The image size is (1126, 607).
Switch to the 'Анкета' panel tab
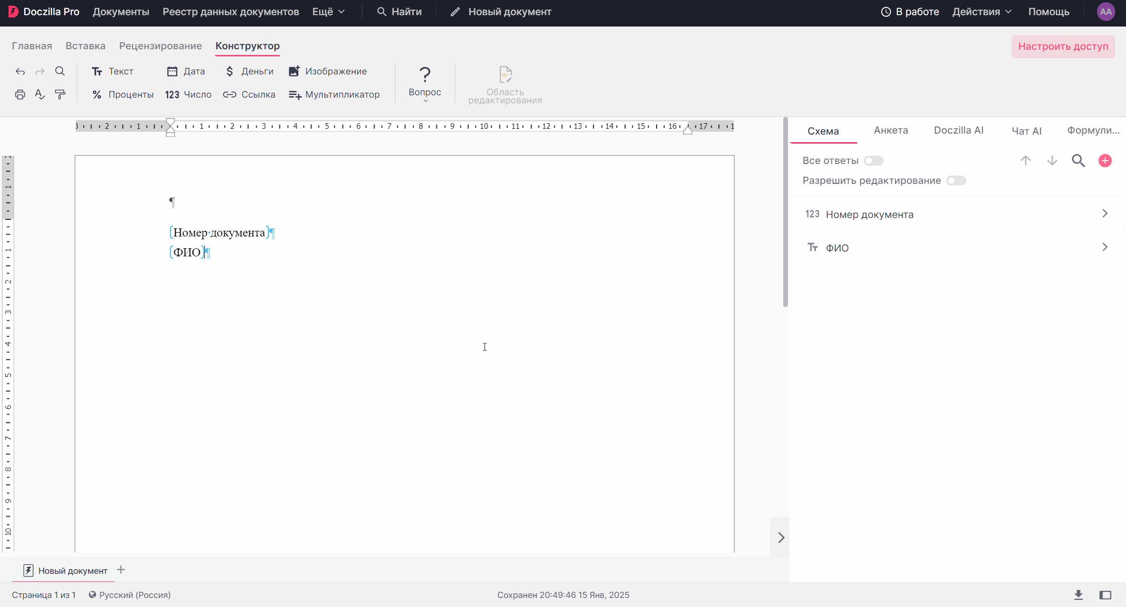[891, 130]
